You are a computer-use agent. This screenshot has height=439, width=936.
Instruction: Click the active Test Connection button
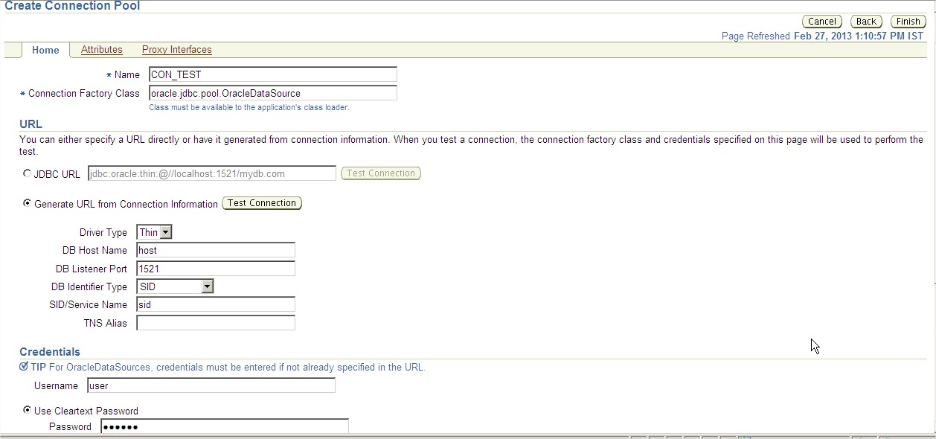pyautogui.click(x=262, y=203)
